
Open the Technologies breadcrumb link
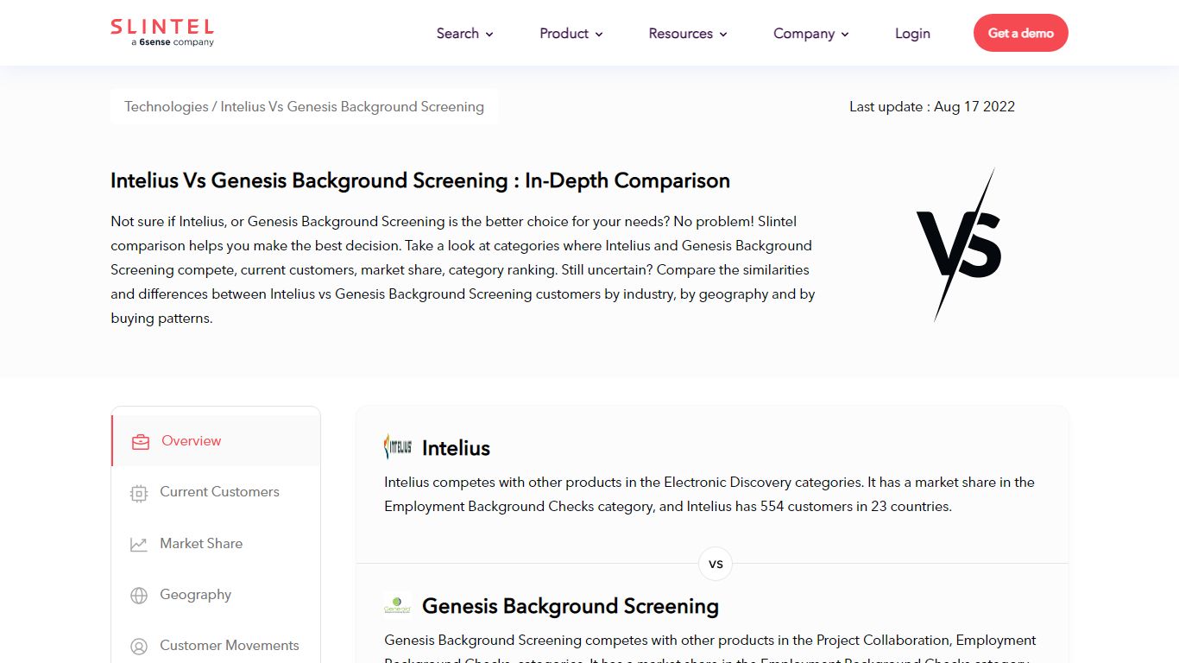click(x=167, y=107)
